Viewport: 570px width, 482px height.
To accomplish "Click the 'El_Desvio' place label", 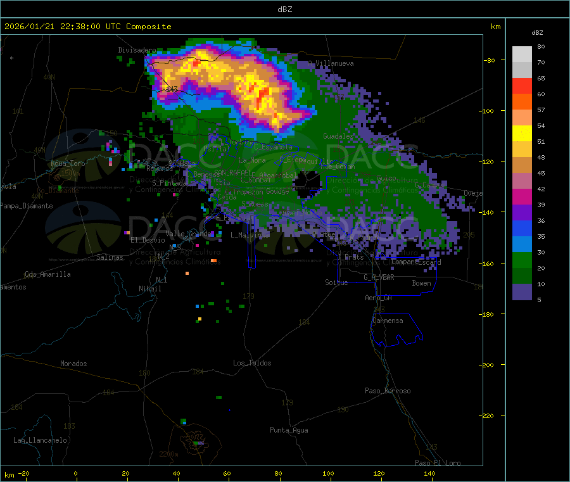I will tap(148, 240).
